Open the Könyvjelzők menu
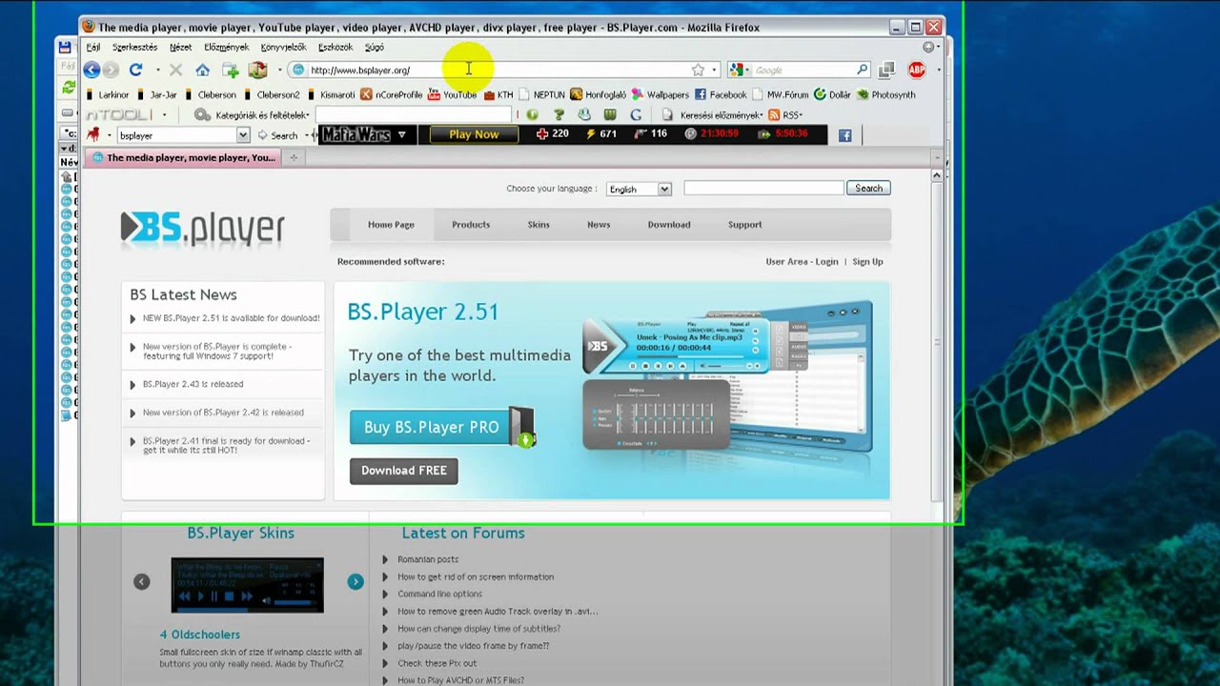Viewport: 1220px width, 686px height. click(283, 47)
